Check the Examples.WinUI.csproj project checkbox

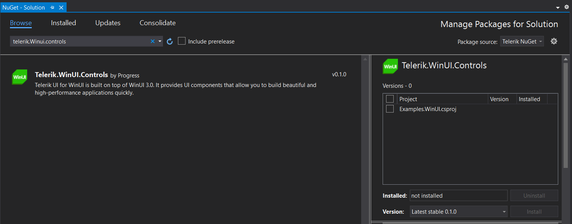(390, 109)
